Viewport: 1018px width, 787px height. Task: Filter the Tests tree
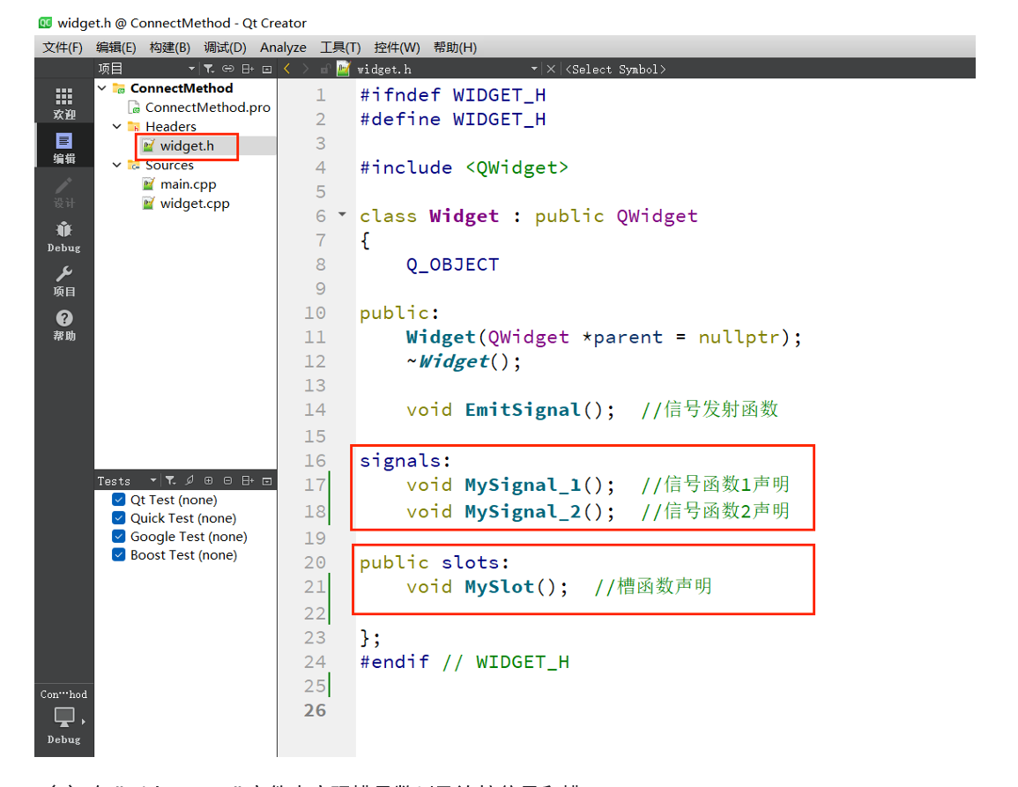coord(170,480)
